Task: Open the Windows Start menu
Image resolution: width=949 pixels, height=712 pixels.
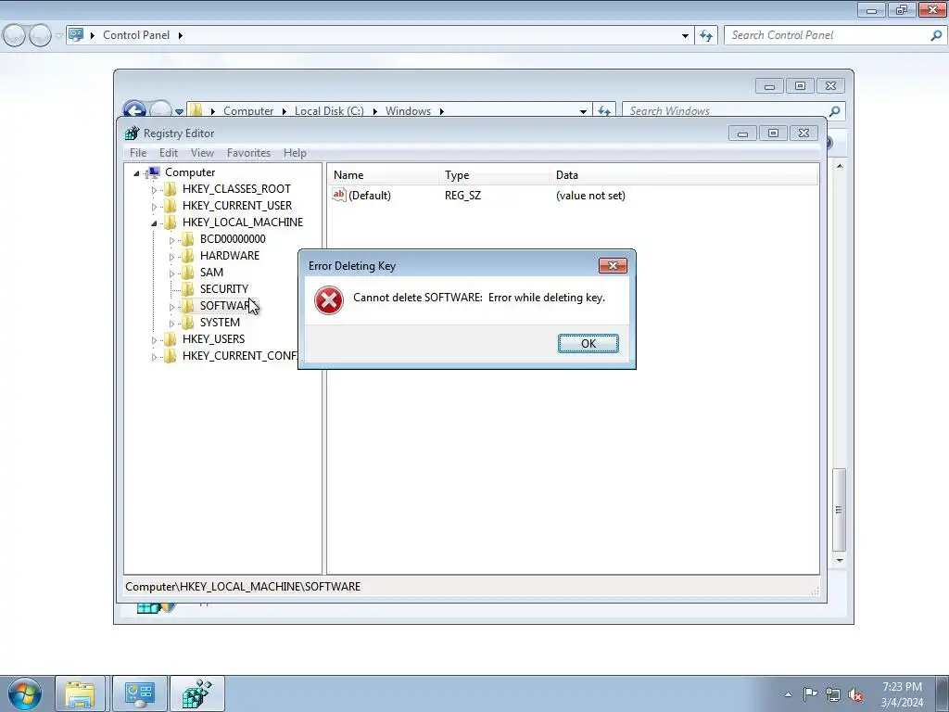Action: click(x=25, y=693)
